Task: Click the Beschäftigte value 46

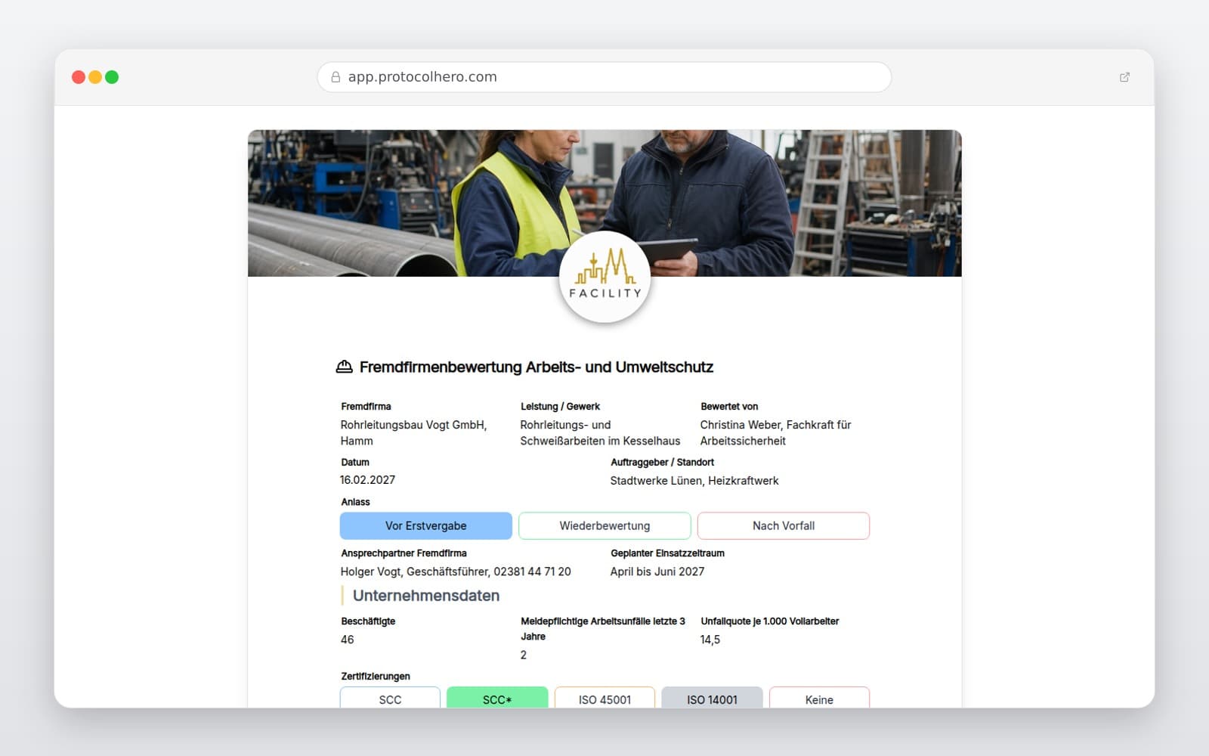Action: 348,640
